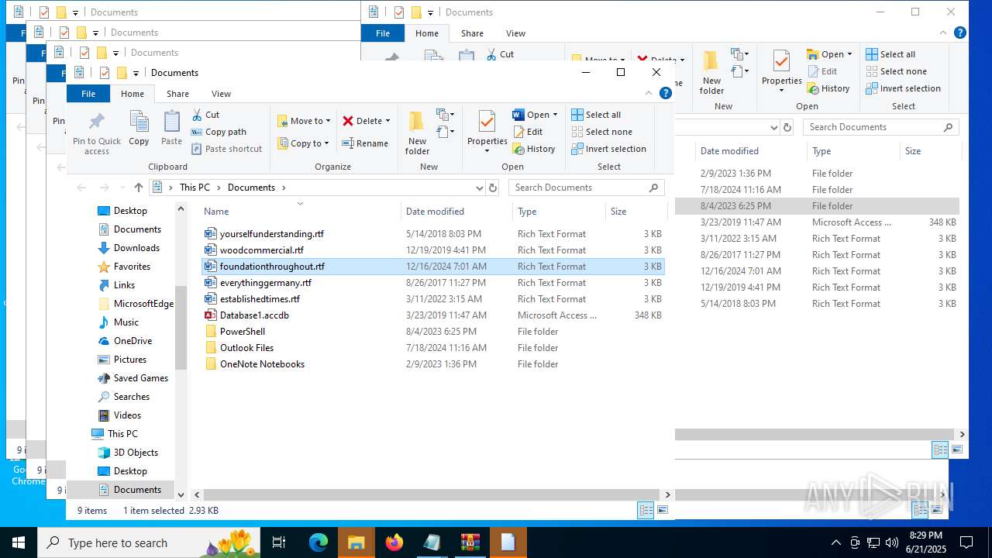Refresh the front Documents folder view

pos(492,188)
